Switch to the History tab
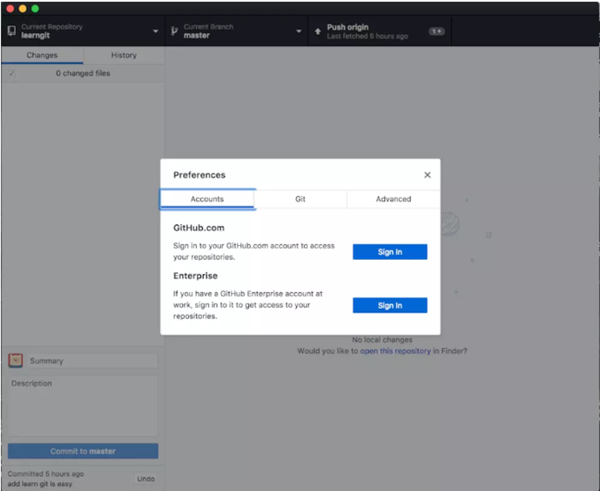Viewport: 600px width, 491px height. pyautogui.click(x=124, y=55)
